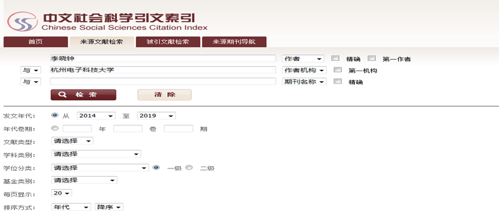Image resolution: width=499 pixels, height=221 pixels.
Task: Click the 年 year input box
Action: click(x=78, y=128)
